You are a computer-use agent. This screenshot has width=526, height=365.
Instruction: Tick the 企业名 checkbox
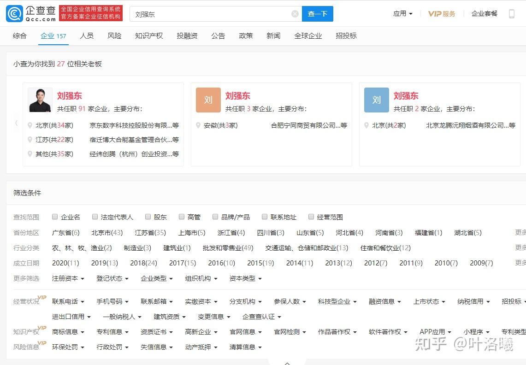point(55,217)
